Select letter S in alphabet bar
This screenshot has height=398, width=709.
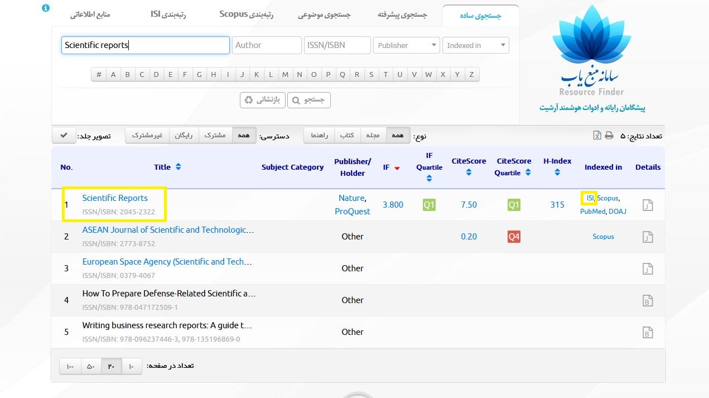372,74
